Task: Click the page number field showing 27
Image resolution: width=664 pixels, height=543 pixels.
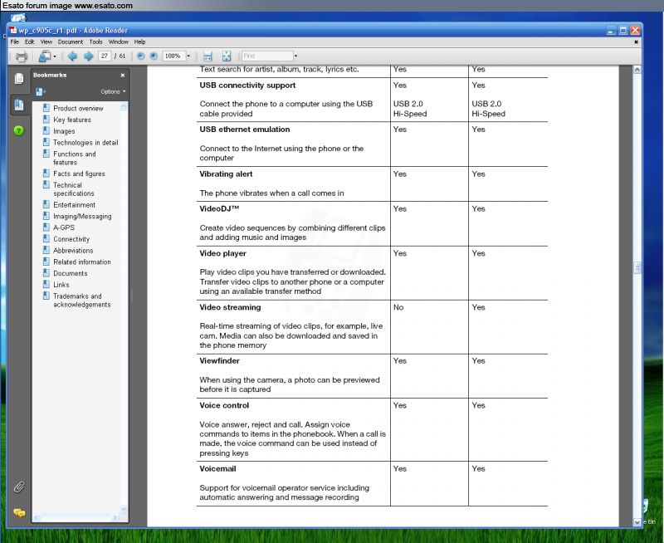Action: [105, 56]
